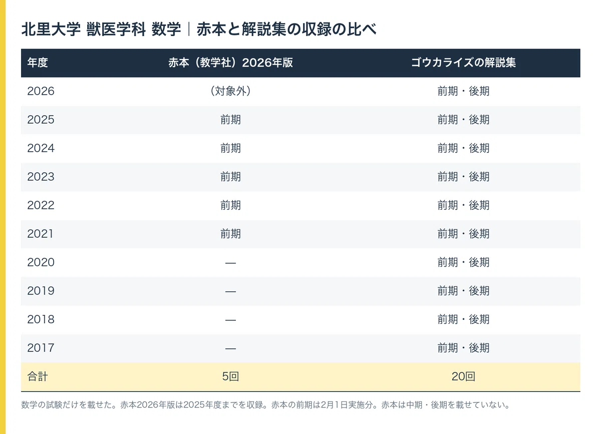Select 前期・後期 in the 2023 row
The width and height of the screenshot is (601, 434).
[463, 177]
